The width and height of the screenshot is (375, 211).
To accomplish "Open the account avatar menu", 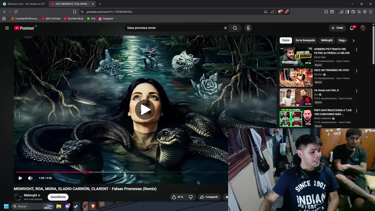I will [363, 28].
